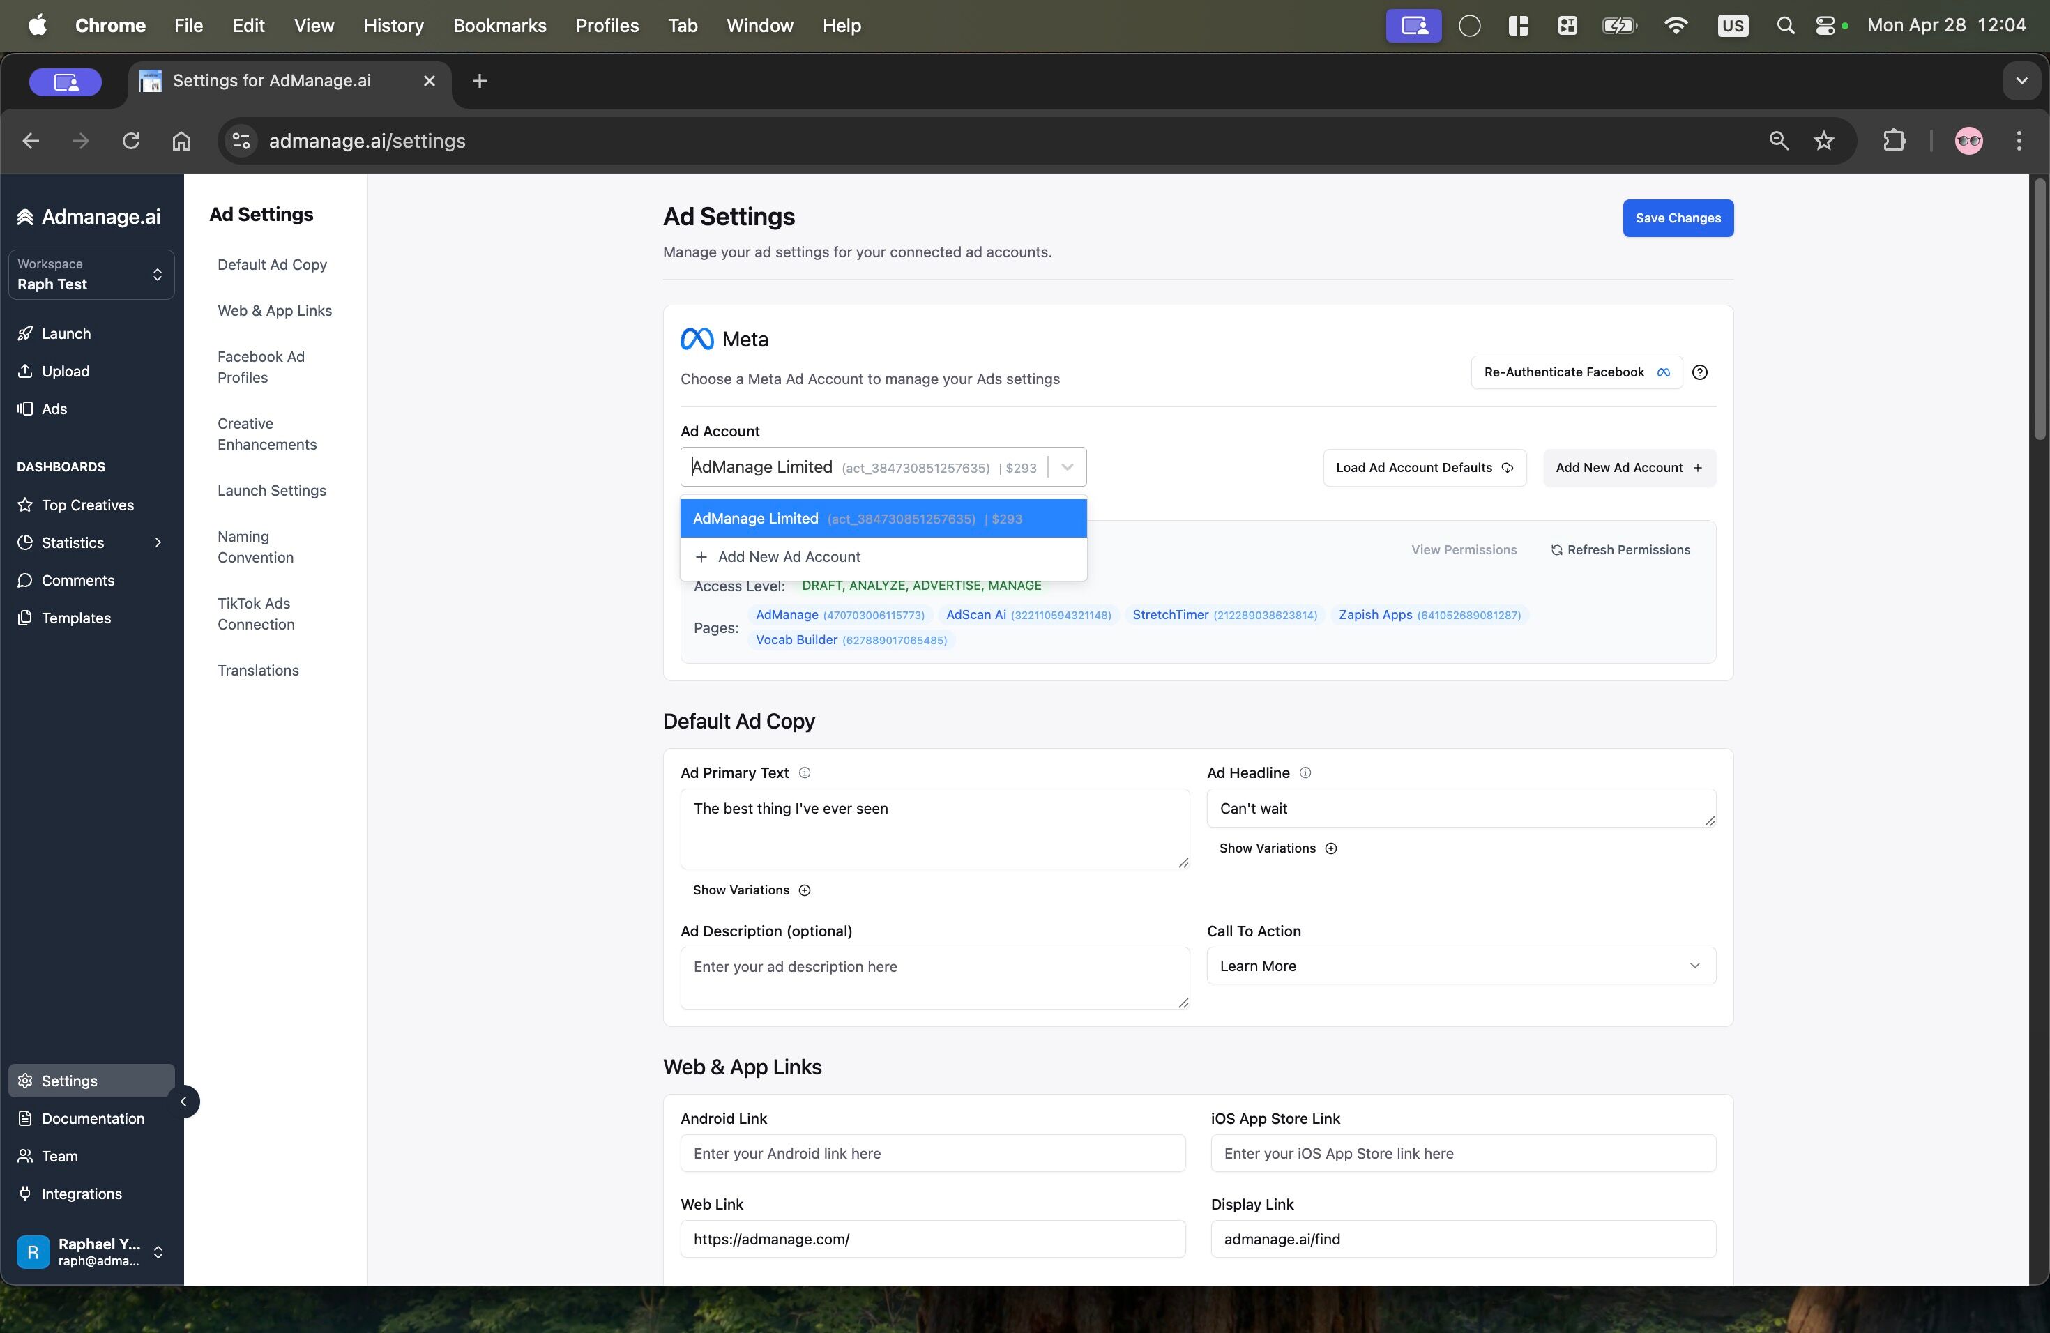Click Load Ad Account Defaults button
The height and width of the screenshot is (1333, 2050).
click(1424, 468)
